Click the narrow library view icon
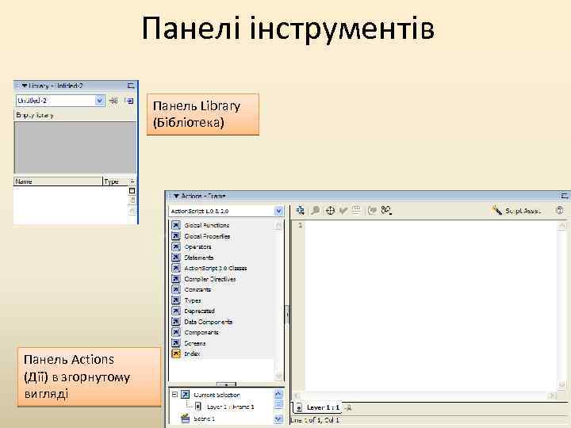Screen dimensions: 571x428 pos(132,201)
